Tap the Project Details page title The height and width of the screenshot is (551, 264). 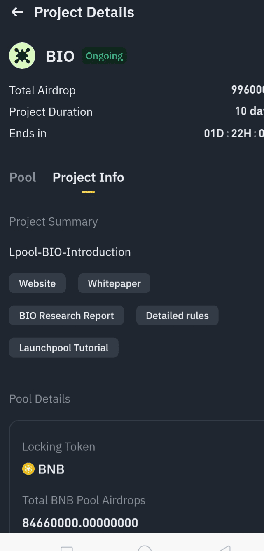[x=84, y=12]
